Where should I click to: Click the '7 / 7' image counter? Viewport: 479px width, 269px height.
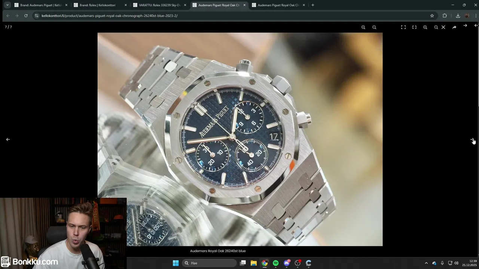(x=8, y=27)
